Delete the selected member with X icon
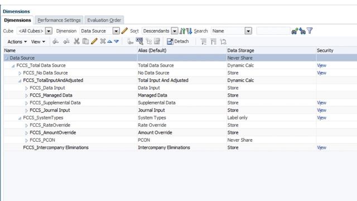The height and width of the screenshot is (201, 357). point(103,41)
